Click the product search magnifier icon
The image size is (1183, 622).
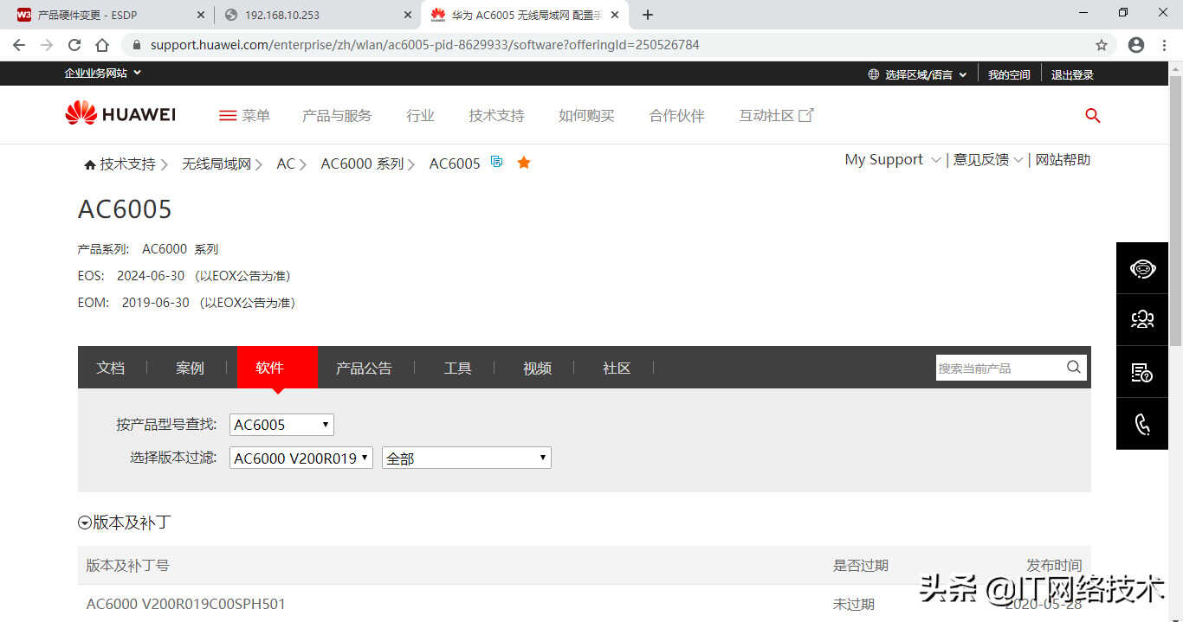pyautogui.click(x=1074, y=367)
